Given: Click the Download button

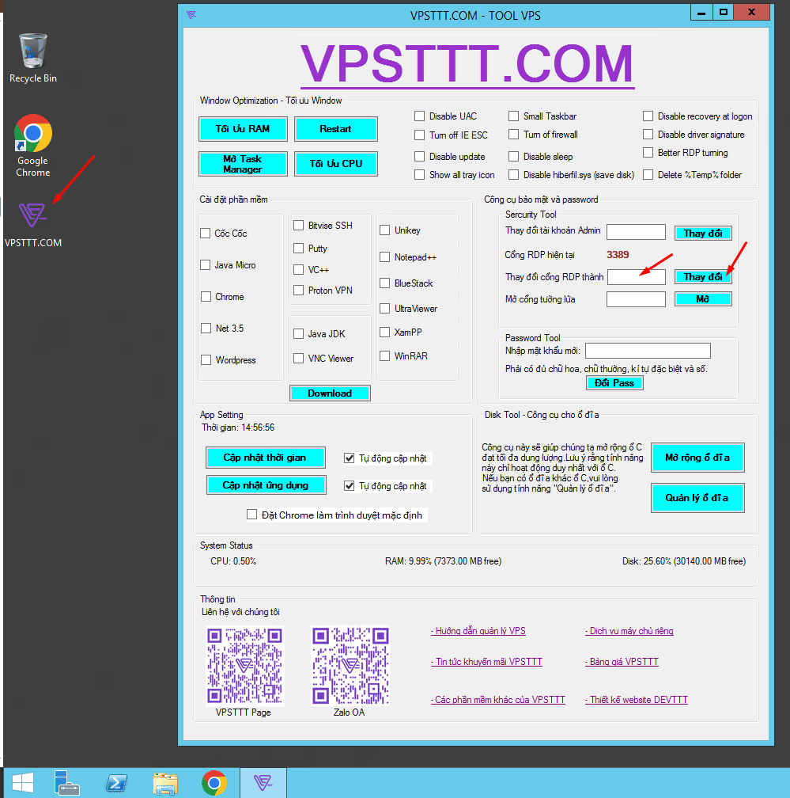Looking at the screenshot, I should click(x=330, y=393).
